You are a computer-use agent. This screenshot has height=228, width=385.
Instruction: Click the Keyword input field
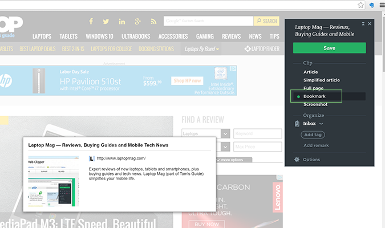[x=258, y=133]
